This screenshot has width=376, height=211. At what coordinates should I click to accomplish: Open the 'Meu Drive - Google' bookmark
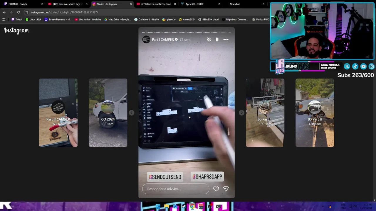[117, 20]
